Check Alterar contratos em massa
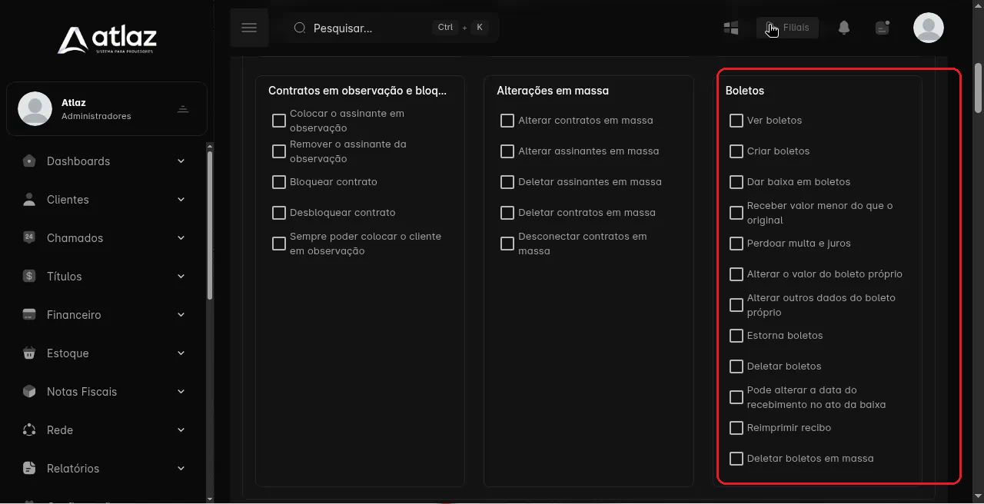Image resolution: width=984 pixels, height=504 pixels. (x=507, y=121)
